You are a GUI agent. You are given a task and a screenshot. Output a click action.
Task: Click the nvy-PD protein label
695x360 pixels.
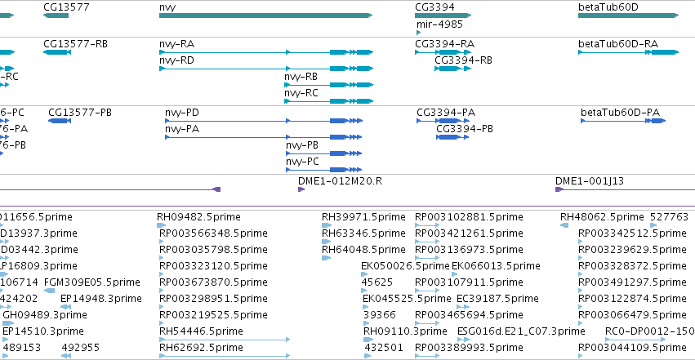(182, 113)
